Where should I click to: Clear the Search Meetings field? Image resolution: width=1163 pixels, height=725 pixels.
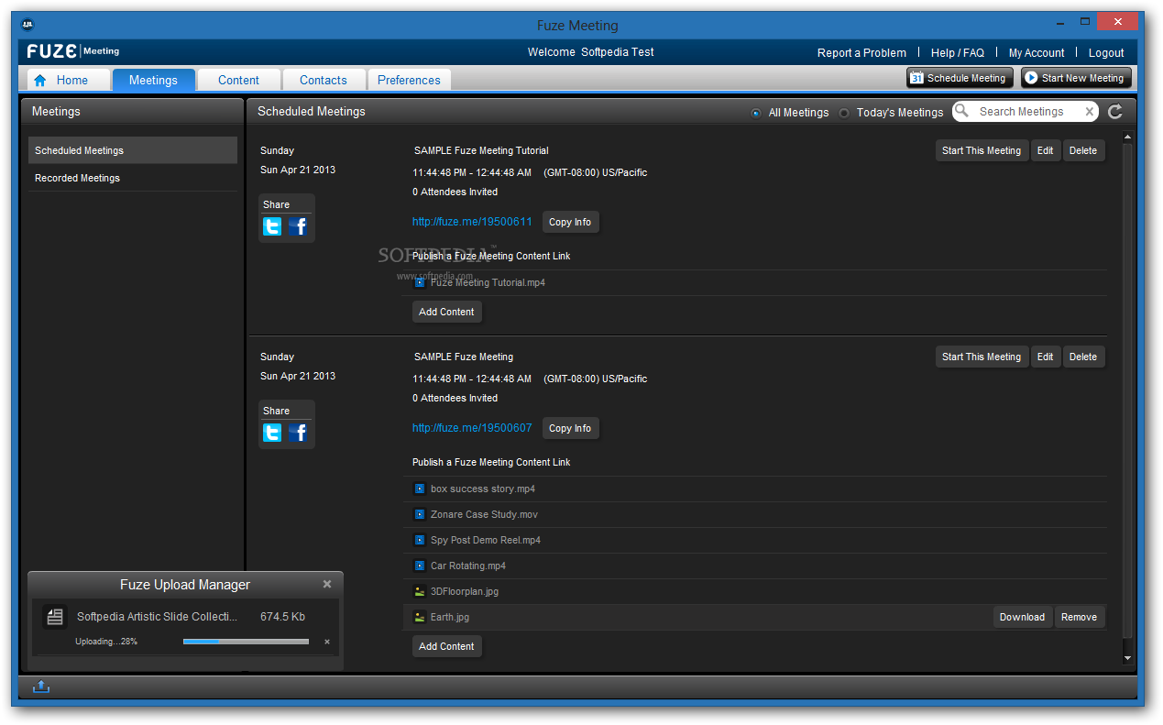click(x=1089, y=112)
